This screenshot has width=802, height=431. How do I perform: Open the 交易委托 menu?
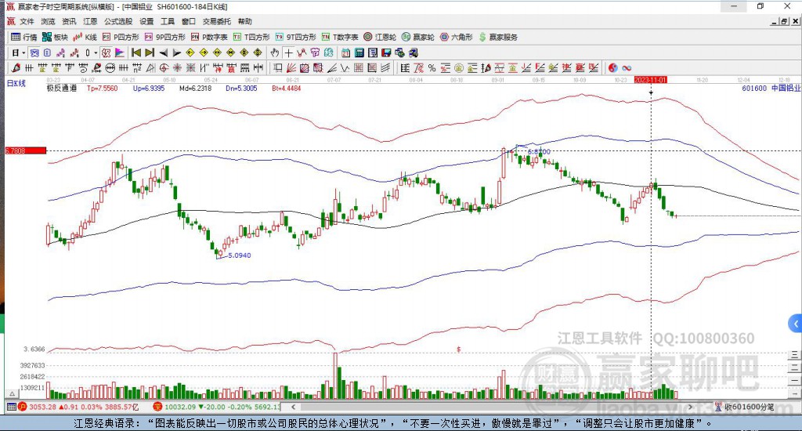217,21
